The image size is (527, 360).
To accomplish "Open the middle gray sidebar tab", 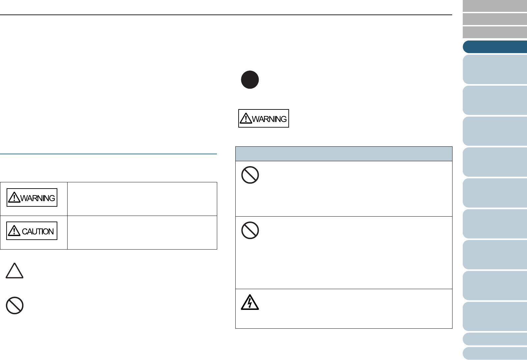I will click(495, 19).
